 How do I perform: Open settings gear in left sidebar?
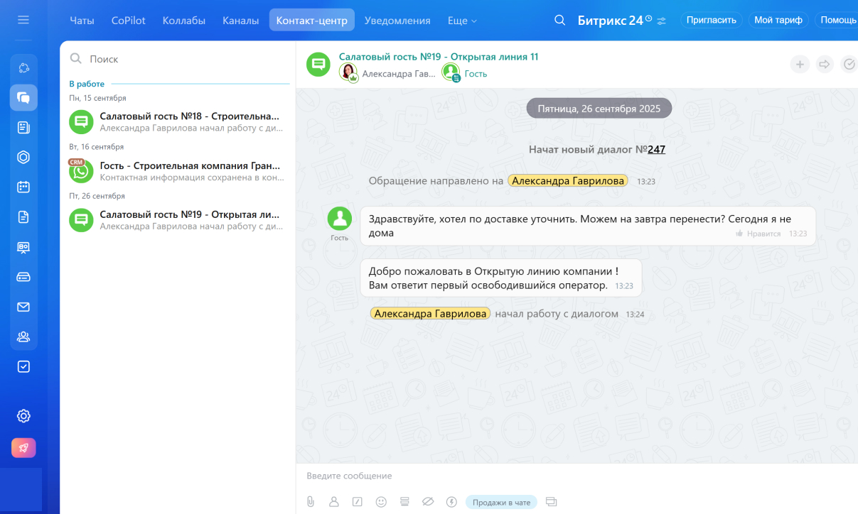point(23,416)
